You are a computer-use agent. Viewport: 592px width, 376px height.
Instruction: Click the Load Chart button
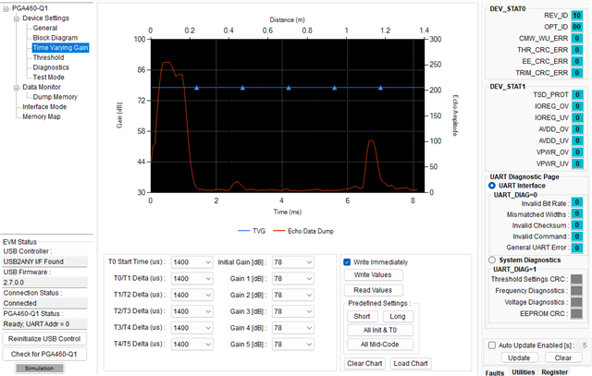411,364
